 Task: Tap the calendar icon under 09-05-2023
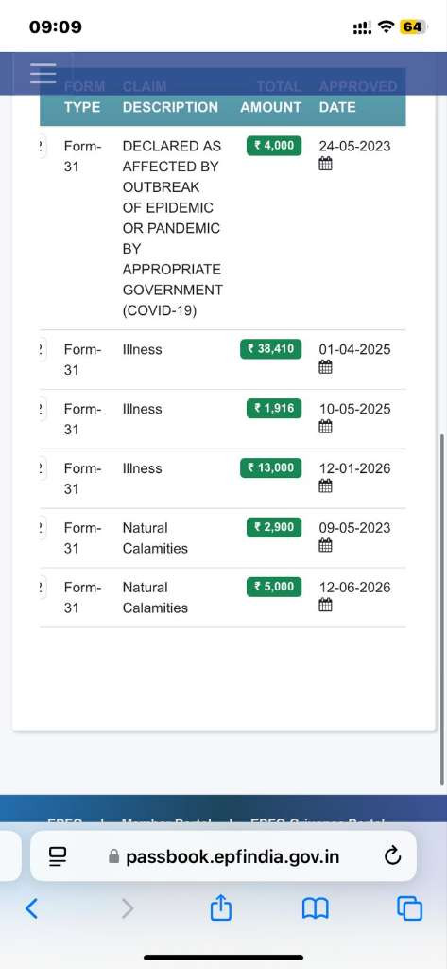click(325, 546)
